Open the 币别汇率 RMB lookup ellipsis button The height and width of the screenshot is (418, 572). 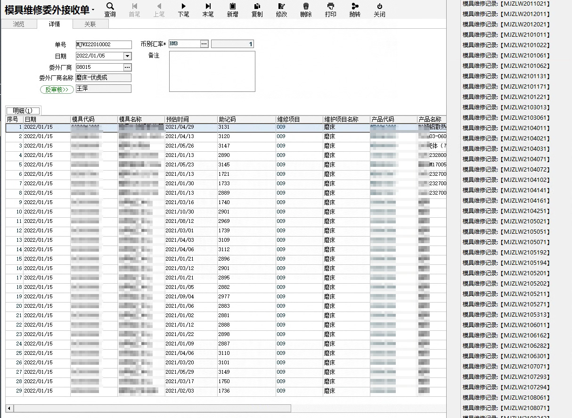click(204, 44)
